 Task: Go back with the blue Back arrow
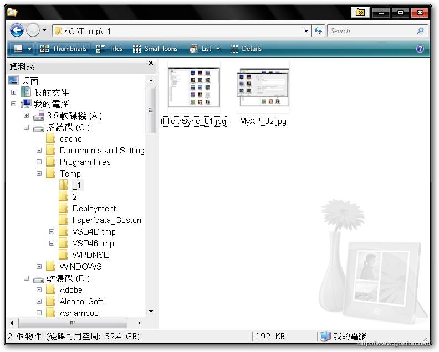pyautogui.click(x=17, y=30)
